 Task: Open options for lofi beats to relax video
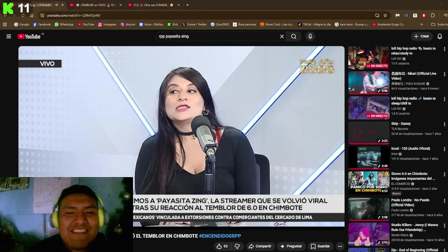click(x=444, y=49)
